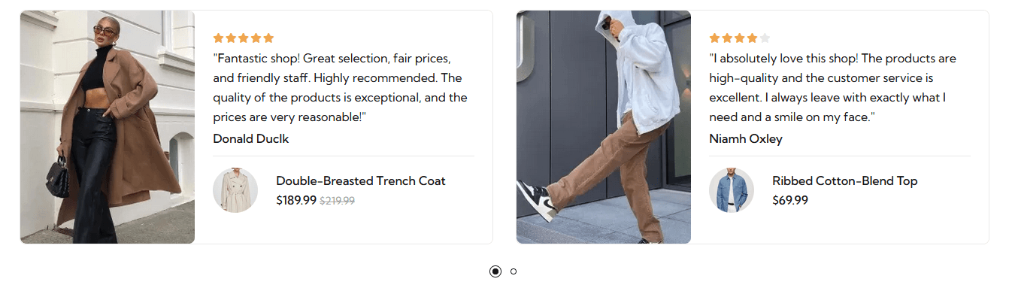Screen dimensions: 1012x291
Task: Open the round trench coat product thumbnail
Action: click(235, 190)
